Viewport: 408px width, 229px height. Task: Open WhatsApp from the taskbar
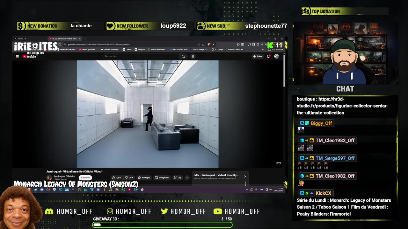tap(123, 190)
